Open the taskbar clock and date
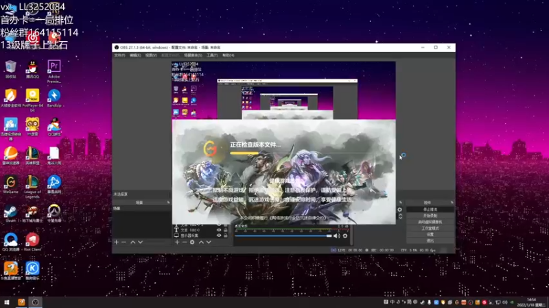This screenshot has width=549, height=308. [x=531, y=303]
